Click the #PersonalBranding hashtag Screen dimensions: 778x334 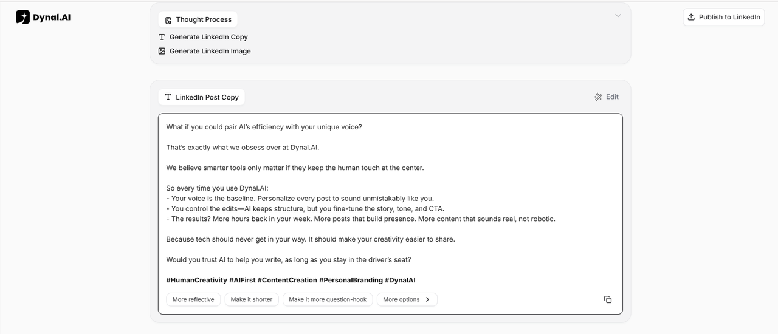pos(351,280)
